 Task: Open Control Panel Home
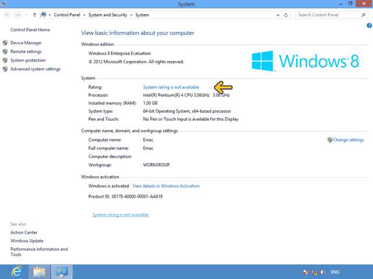click(x=30, y=30)
